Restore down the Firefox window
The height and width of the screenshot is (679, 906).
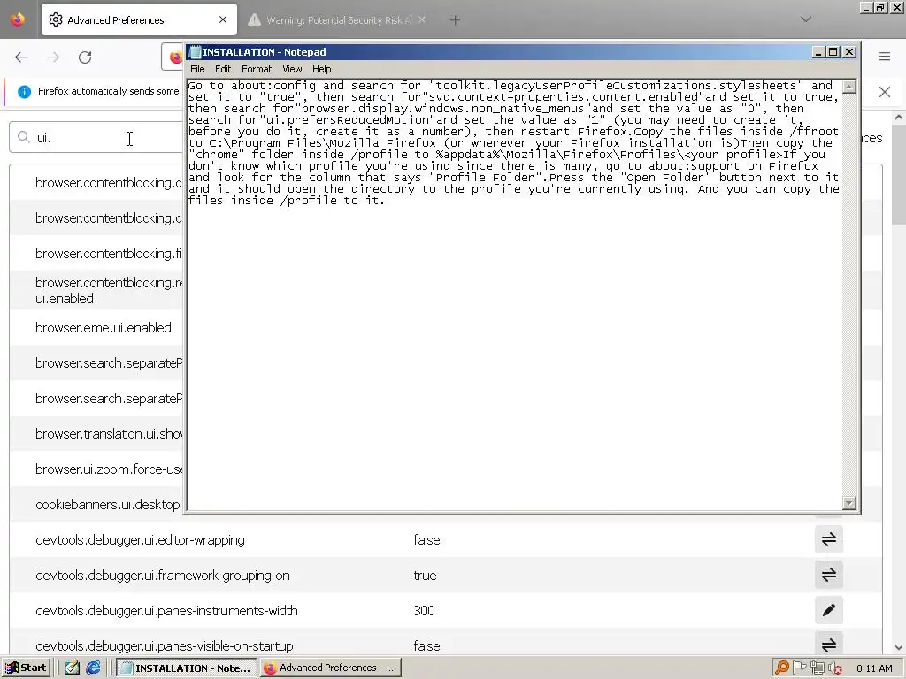(x=880, y=8)
